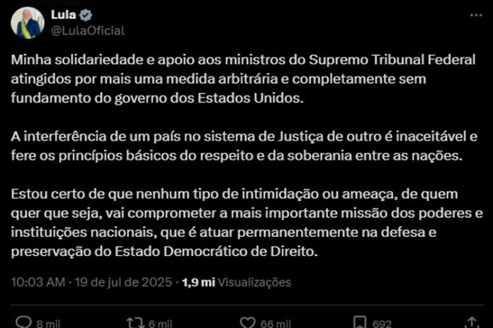
Task: Click paragraph starting Estou certo de que
Action: coord(246,223)
